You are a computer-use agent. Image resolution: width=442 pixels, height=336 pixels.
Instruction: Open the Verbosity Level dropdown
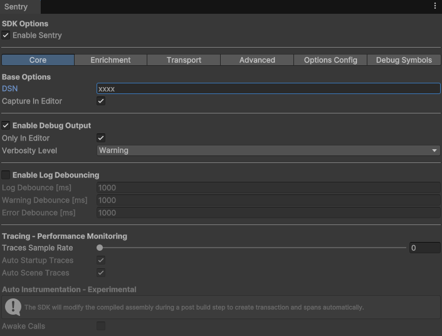pos(268,150)
